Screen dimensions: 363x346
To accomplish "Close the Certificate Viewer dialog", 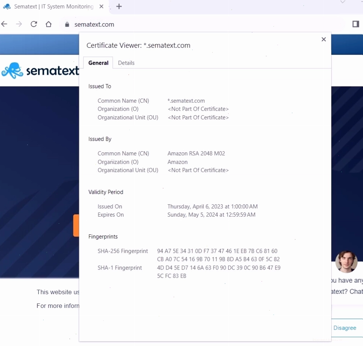I will pos(323,40).
